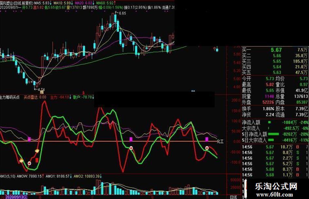
Task: Click the 14:56 tick row with 0.3万
Action: click(275, 169)
